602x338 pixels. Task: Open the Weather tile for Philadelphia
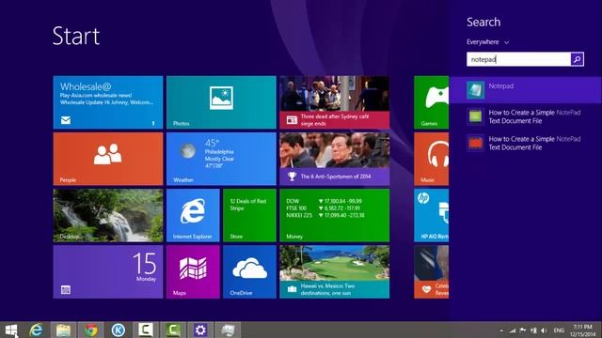(221, 159)
